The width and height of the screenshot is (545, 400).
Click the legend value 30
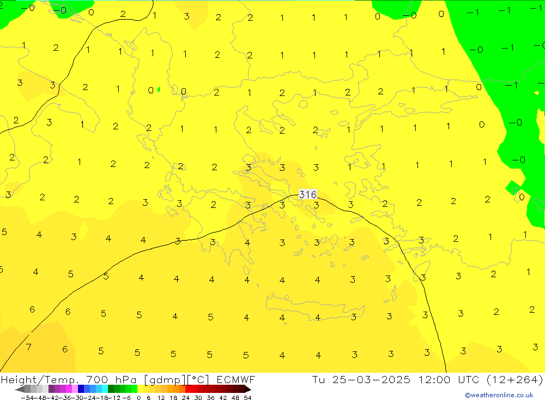tap(198, 398)
